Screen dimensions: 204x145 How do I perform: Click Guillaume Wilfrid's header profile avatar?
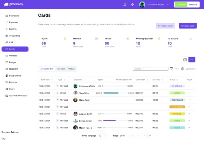[142, 4]
